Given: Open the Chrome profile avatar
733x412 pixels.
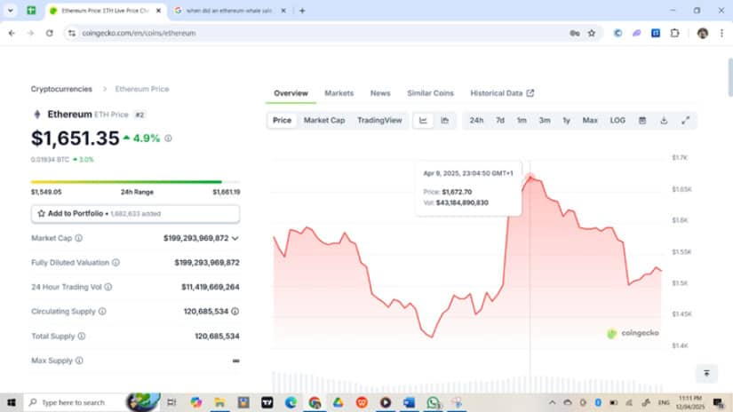Looking at the screenshot, I should click(x=702, y=33).
